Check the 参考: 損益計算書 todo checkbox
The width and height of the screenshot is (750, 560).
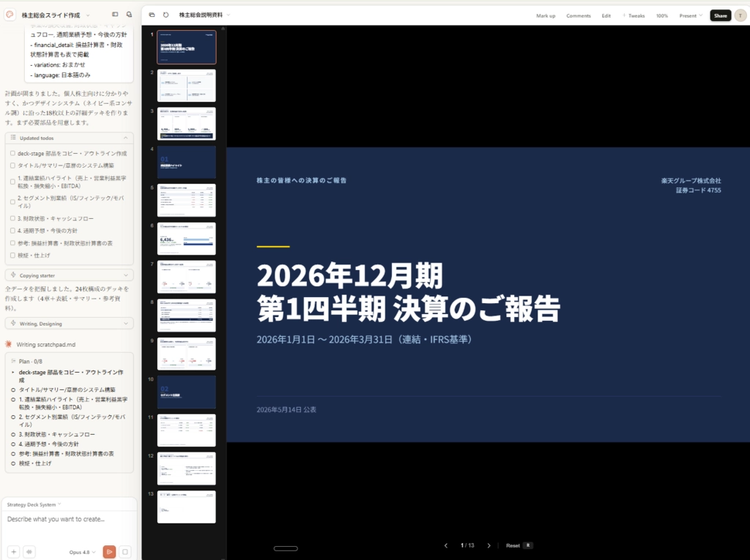pyautogui.click(x=13, y=243)
